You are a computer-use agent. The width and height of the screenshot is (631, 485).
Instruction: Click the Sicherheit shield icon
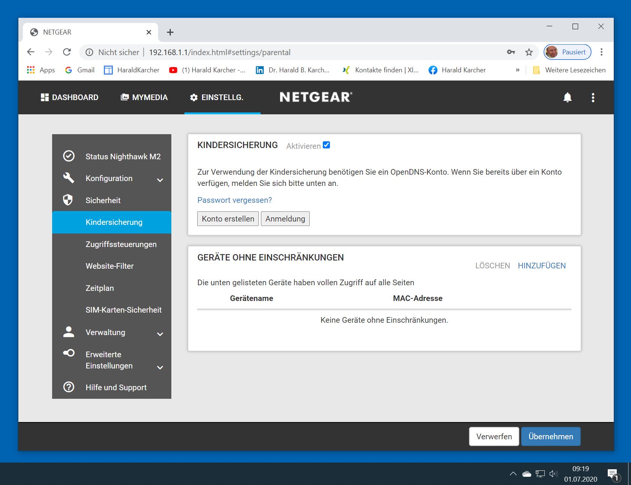tap(68, 200)
